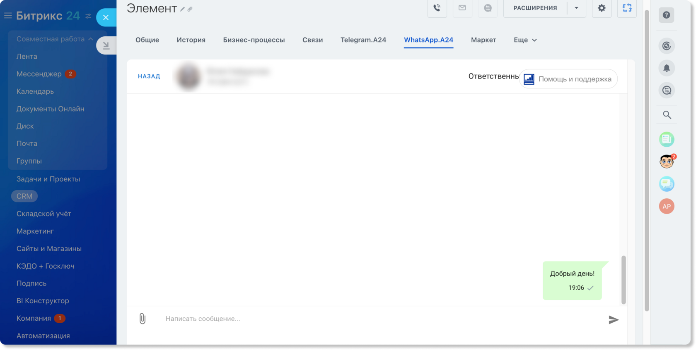The image size is (696, 350).
Task: Open Документы Онлайн in sidebar
Action: click(51, 109)
